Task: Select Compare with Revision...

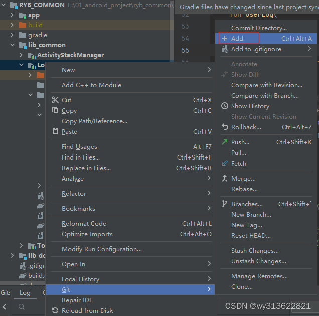Action: point(266,85)
